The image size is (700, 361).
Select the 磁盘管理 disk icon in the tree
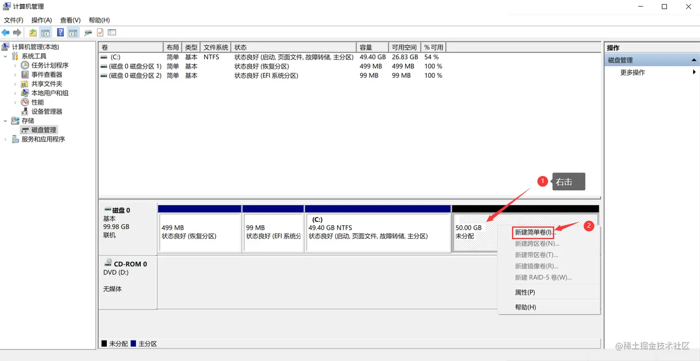(25, 130)
